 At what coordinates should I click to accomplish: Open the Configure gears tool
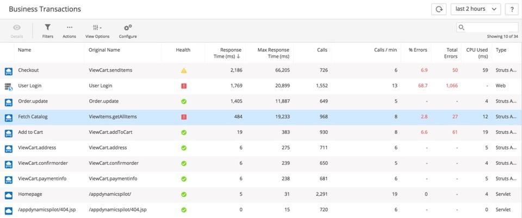coord(128,30)
